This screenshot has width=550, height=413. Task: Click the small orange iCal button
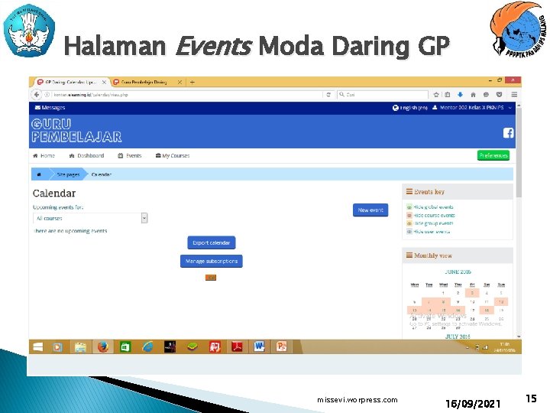click(x=211, y=278)
